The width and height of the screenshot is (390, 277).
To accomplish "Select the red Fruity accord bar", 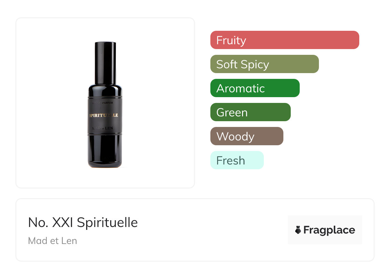I will click(x=284, y=40).
